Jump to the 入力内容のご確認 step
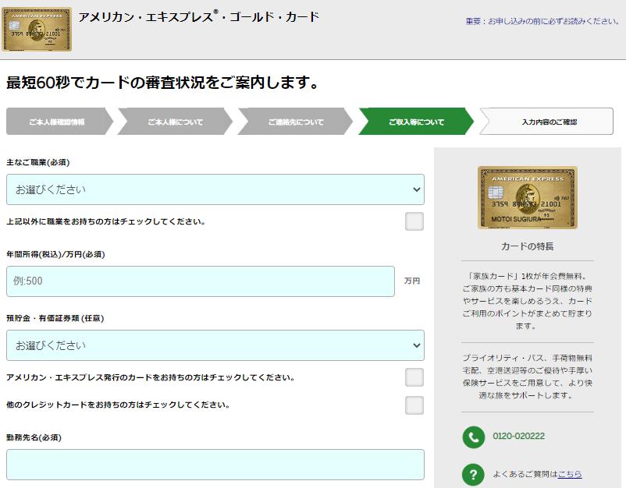The width and height of the screenshot is (626, 488). [549, 122]
